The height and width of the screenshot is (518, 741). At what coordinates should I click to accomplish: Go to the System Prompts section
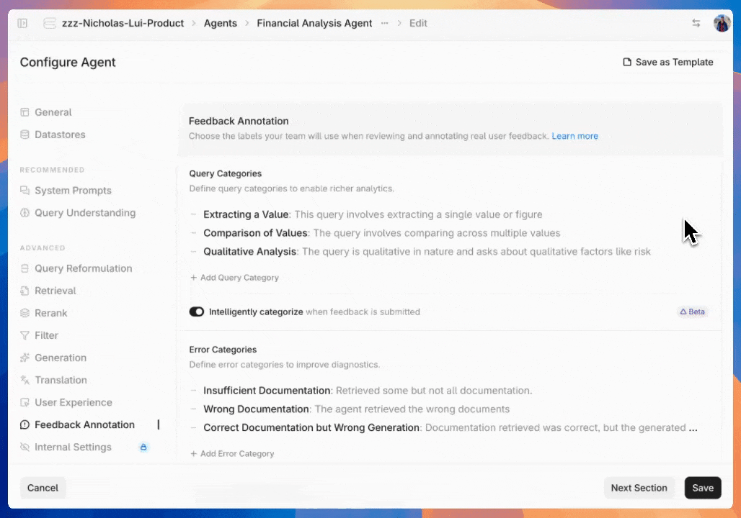tap(73, 191)
